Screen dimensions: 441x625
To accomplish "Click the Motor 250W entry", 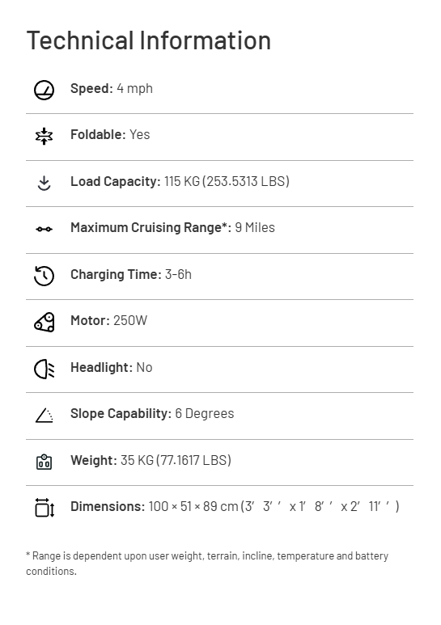I will 109,320.
